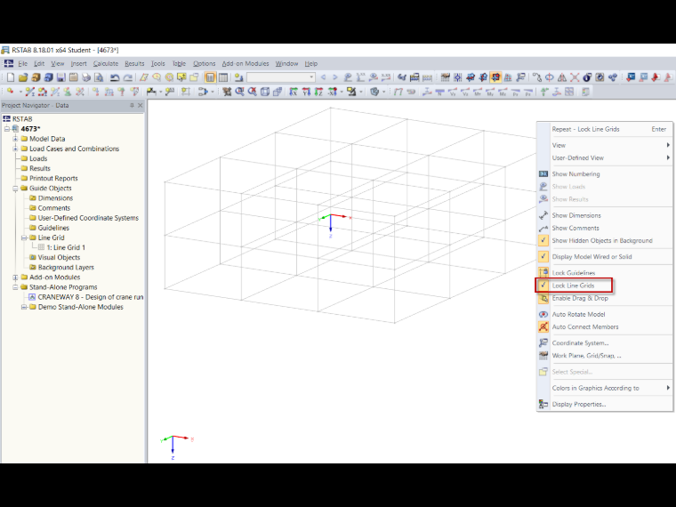Image resolution: width=676 pixels, height=507 pixels.
Task: Click the Open file folder icon
Action: tap(23, 77)
